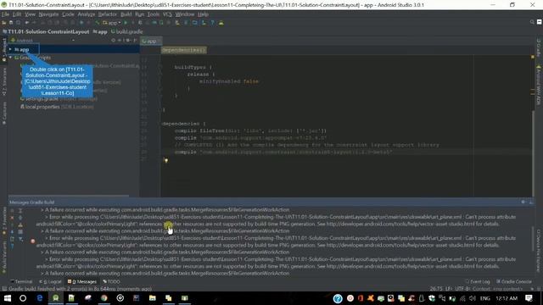Open File Explorer from taskbar
The image size is (543, 305).
click(153, 298)
